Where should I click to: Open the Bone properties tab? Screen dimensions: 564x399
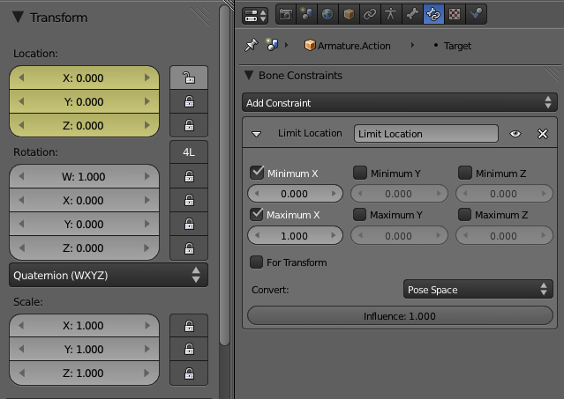pos(412,14)
